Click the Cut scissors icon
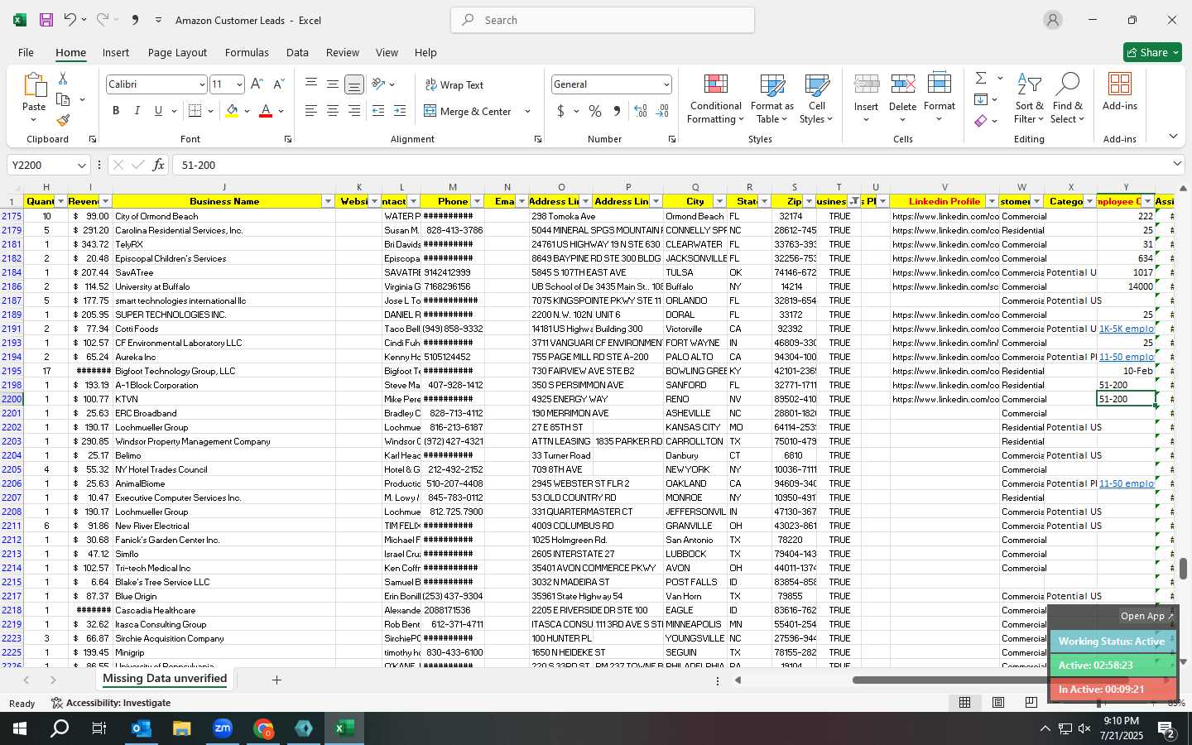 pyautogui.click(x=63, y=79)
